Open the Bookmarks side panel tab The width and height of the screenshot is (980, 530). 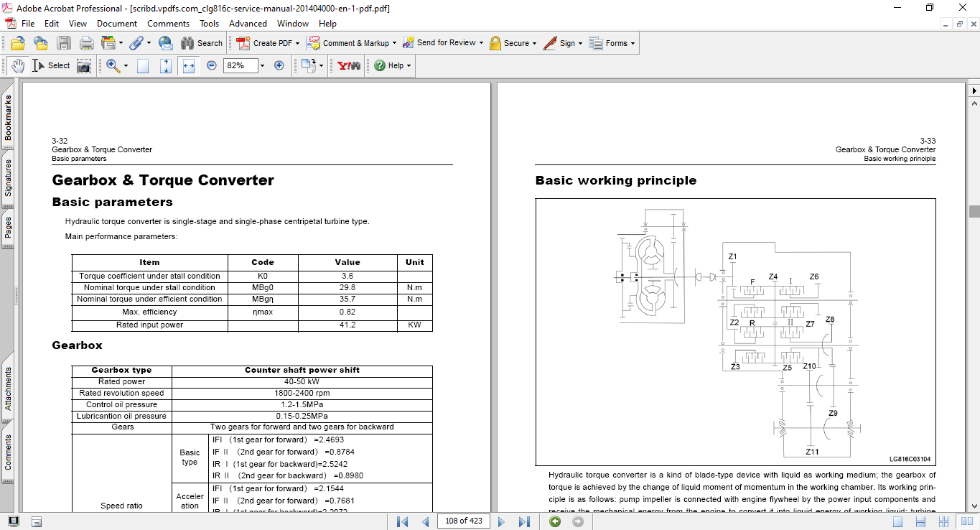(8, 118)
